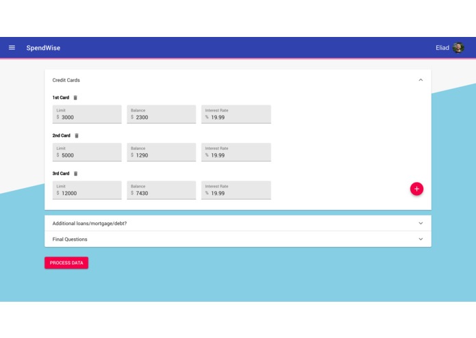
Task: Delete the 3rd Card with trash icon
Action: click(x=75, y=173)
